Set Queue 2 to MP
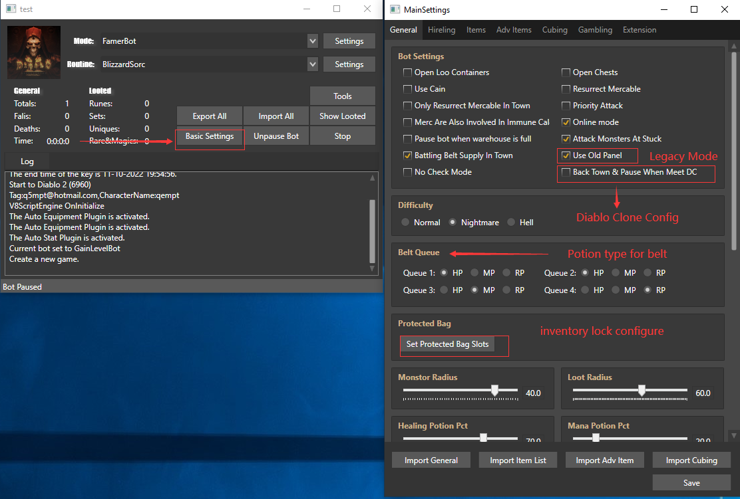This screenshot has width=740, height=499. point(616,273)
